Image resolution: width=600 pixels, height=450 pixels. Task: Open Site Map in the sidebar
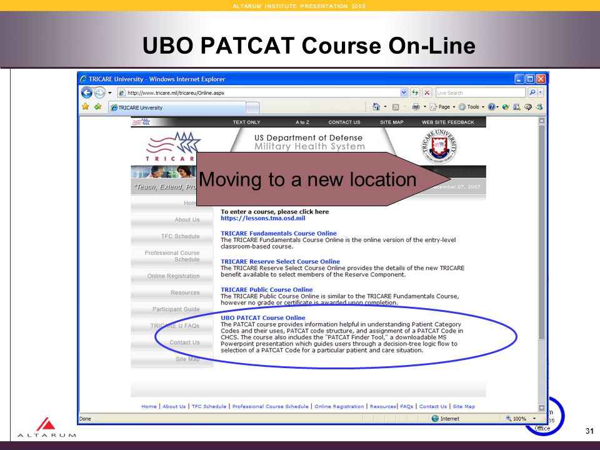(x=187, y=359)
